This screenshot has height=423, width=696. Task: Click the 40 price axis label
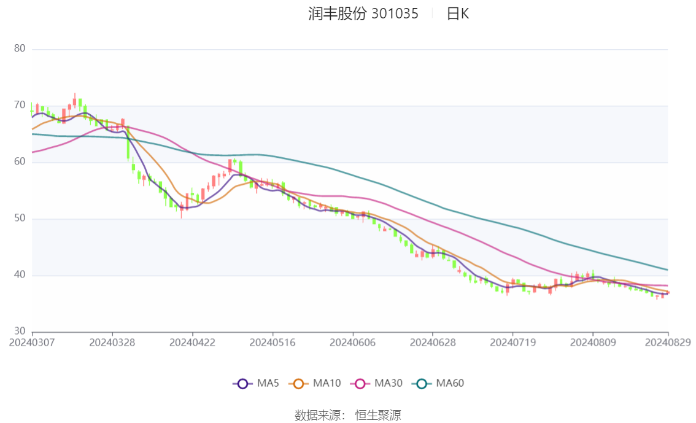20,275
